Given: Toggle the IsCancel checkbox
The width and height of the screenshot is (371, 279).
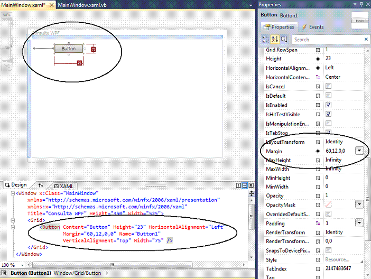Looking at the screenshot, I should [x=328, y=86].
